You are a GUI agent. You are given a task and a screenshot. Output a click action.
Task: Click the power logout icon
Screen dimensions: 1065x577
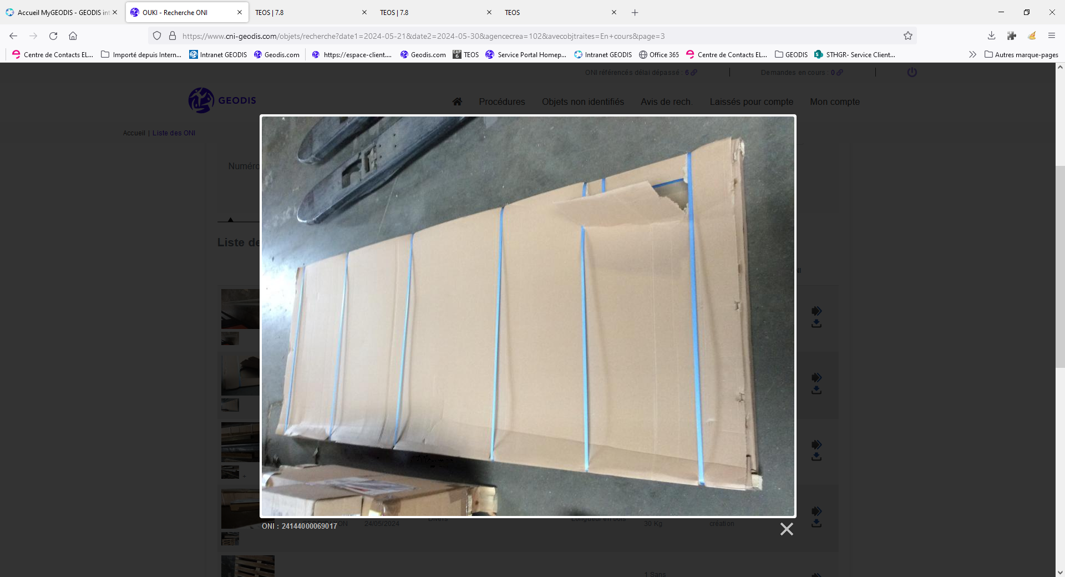pos(912,73)
